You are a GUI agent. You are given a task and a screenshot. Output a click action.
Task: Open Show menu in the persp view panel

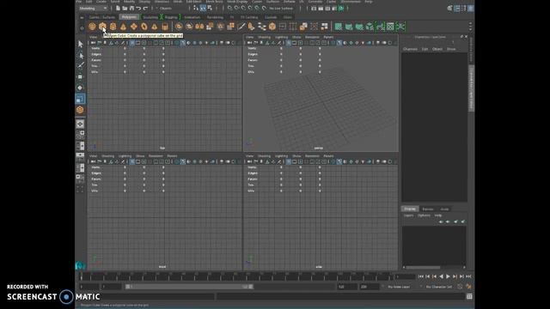pos(296,37)
